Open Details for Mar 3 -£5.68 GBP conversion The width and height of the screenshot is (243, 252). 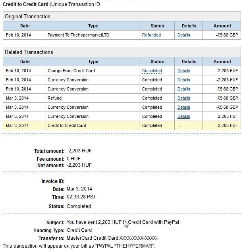[x=183, y=107]
